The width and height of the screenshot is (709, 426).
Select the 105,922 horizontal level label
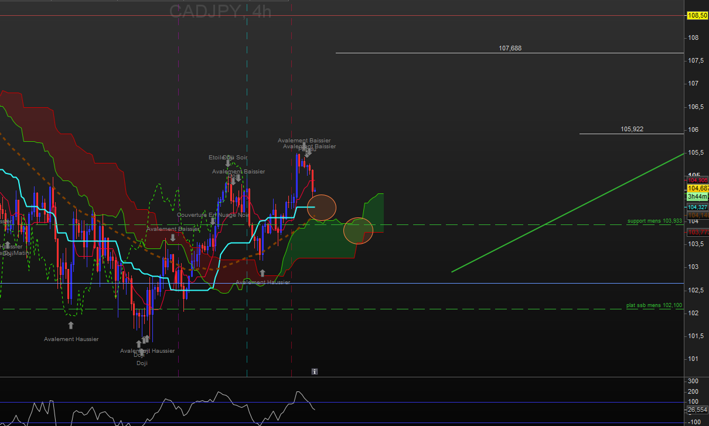[632, 129]
